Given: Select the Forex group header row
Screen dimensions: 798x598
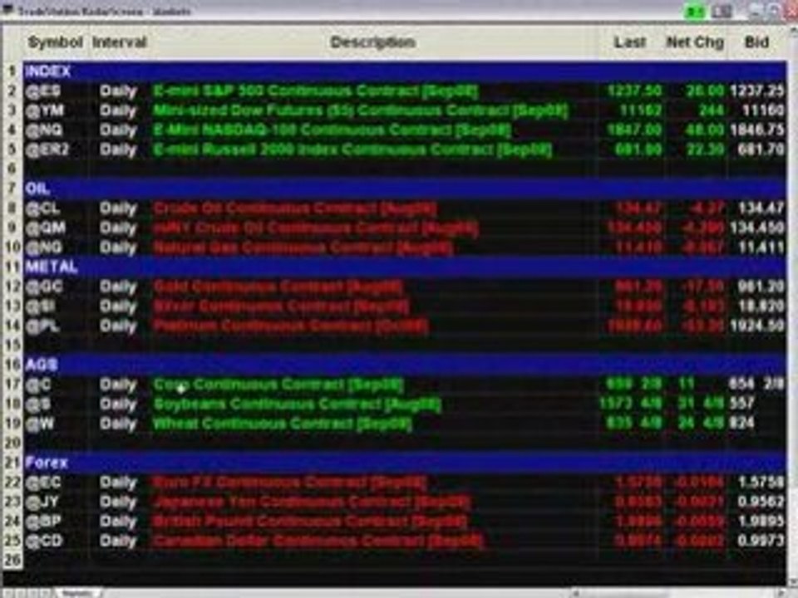Looking at the screenshot, I should pyautogui.click(x=405, y=463).
